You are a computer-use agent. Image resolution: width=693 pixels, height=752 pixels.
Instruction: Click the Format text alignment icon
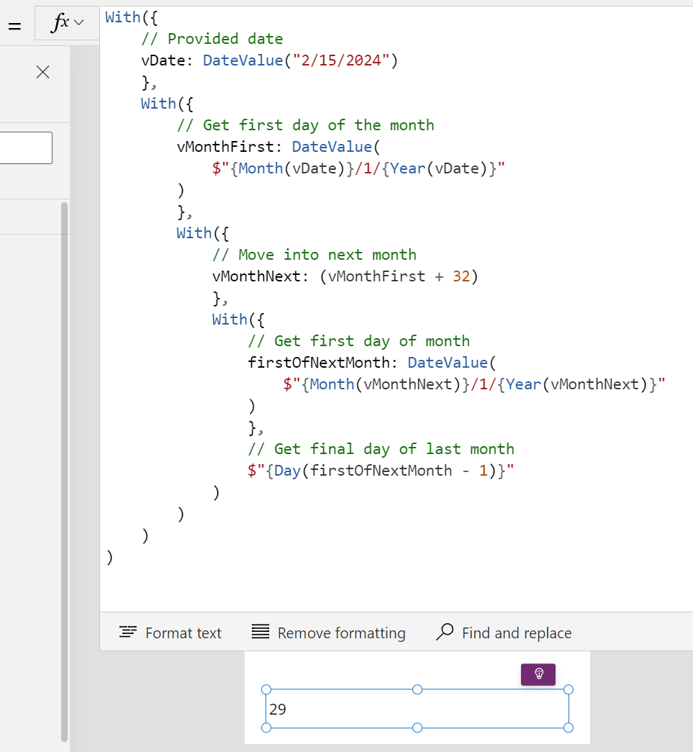point(128,633)
